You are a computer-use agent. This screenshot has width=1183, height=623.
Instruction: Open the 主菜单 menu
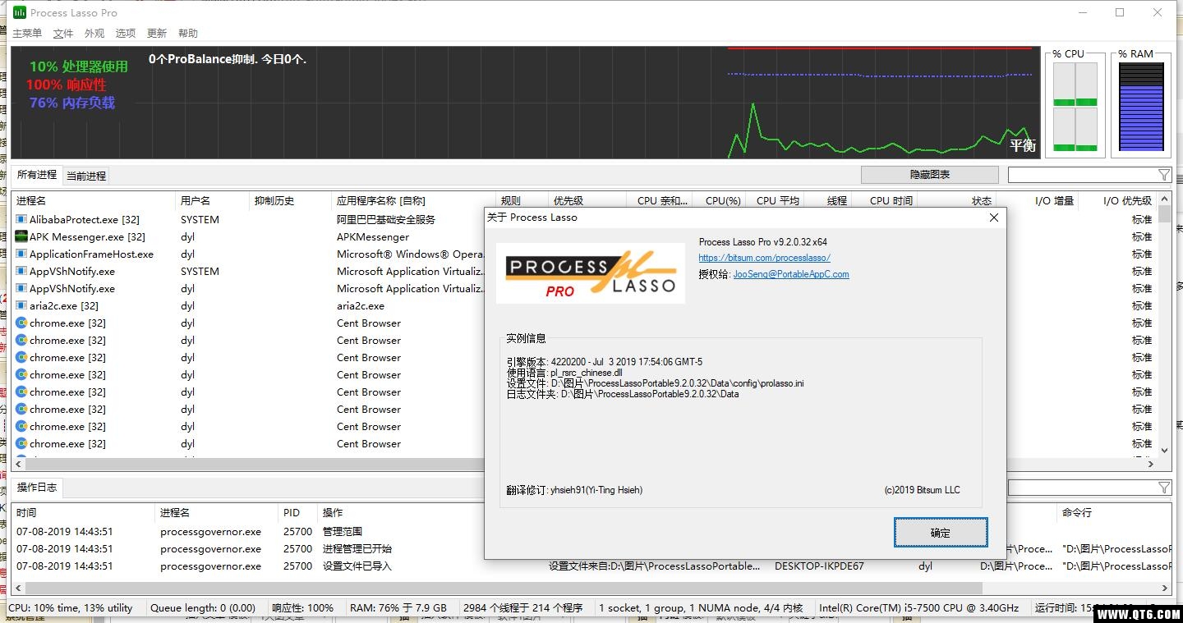click(x=27, y=34)
